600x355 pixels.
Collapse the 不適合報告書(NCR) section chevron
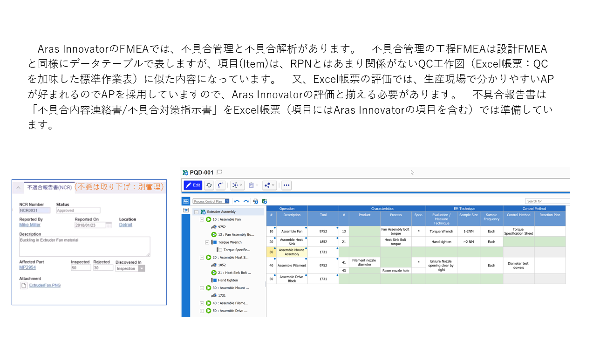[x=18, y=187]
